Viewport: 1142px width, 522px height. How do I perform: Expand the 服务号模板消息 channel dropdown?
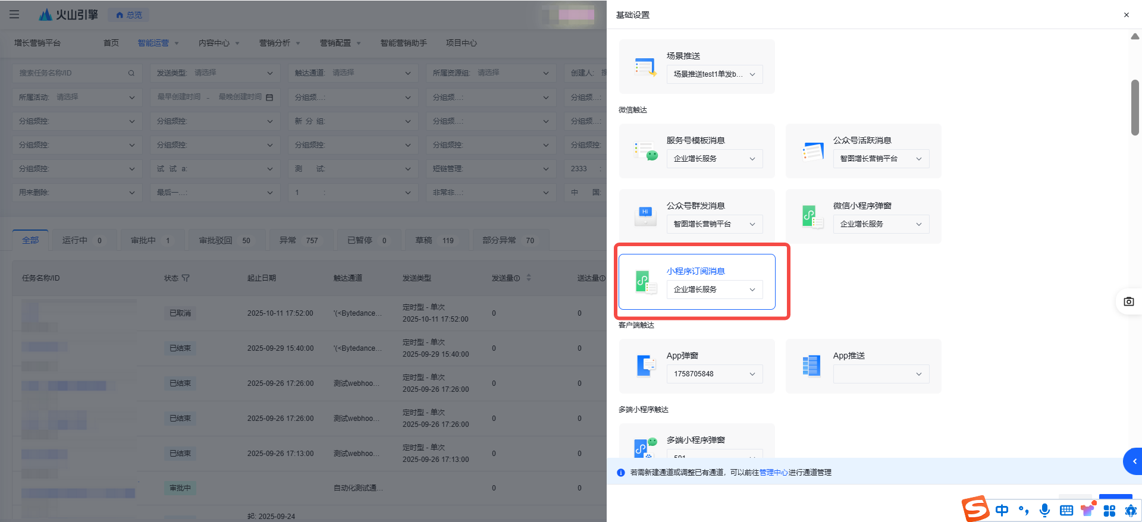pos(714,159)
